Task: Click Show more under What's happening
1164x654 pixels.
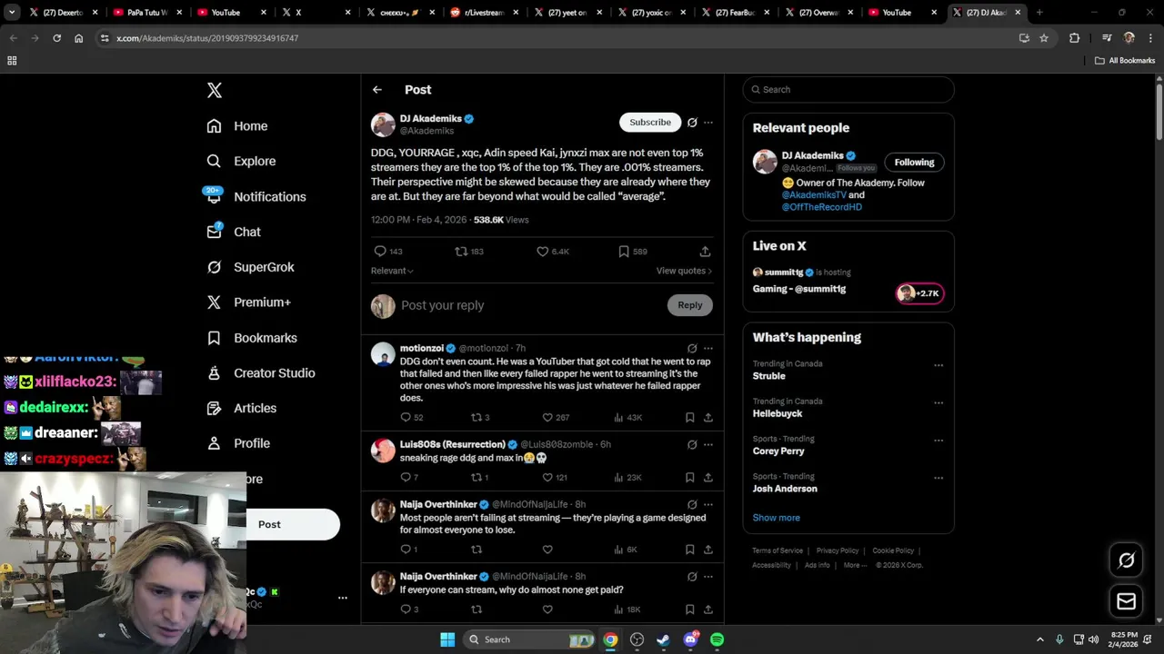Action: [777, 518]
